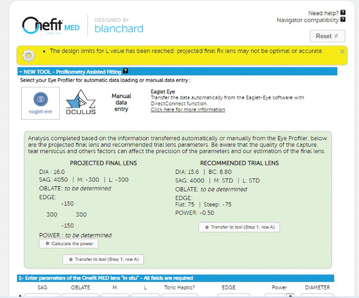The height and width of the screenshot is (298, 359).
Task: Click the 'Toric Haptic?' column label
Action: 179,288
